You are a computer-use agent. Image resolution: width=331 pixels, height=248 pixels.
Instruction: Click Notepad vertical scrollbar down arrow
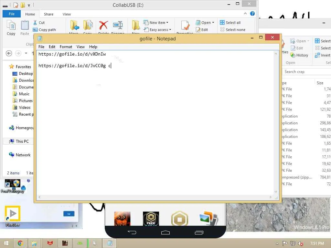tap(276, 192)
